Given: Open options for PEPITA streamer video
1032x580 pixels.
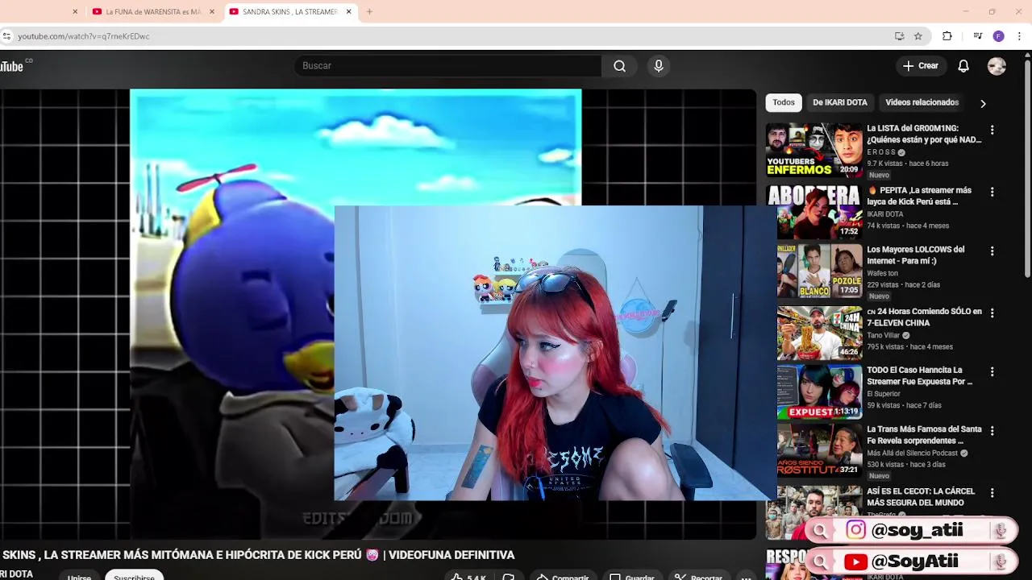Looking at the screenshot, I should pos(992,192).
